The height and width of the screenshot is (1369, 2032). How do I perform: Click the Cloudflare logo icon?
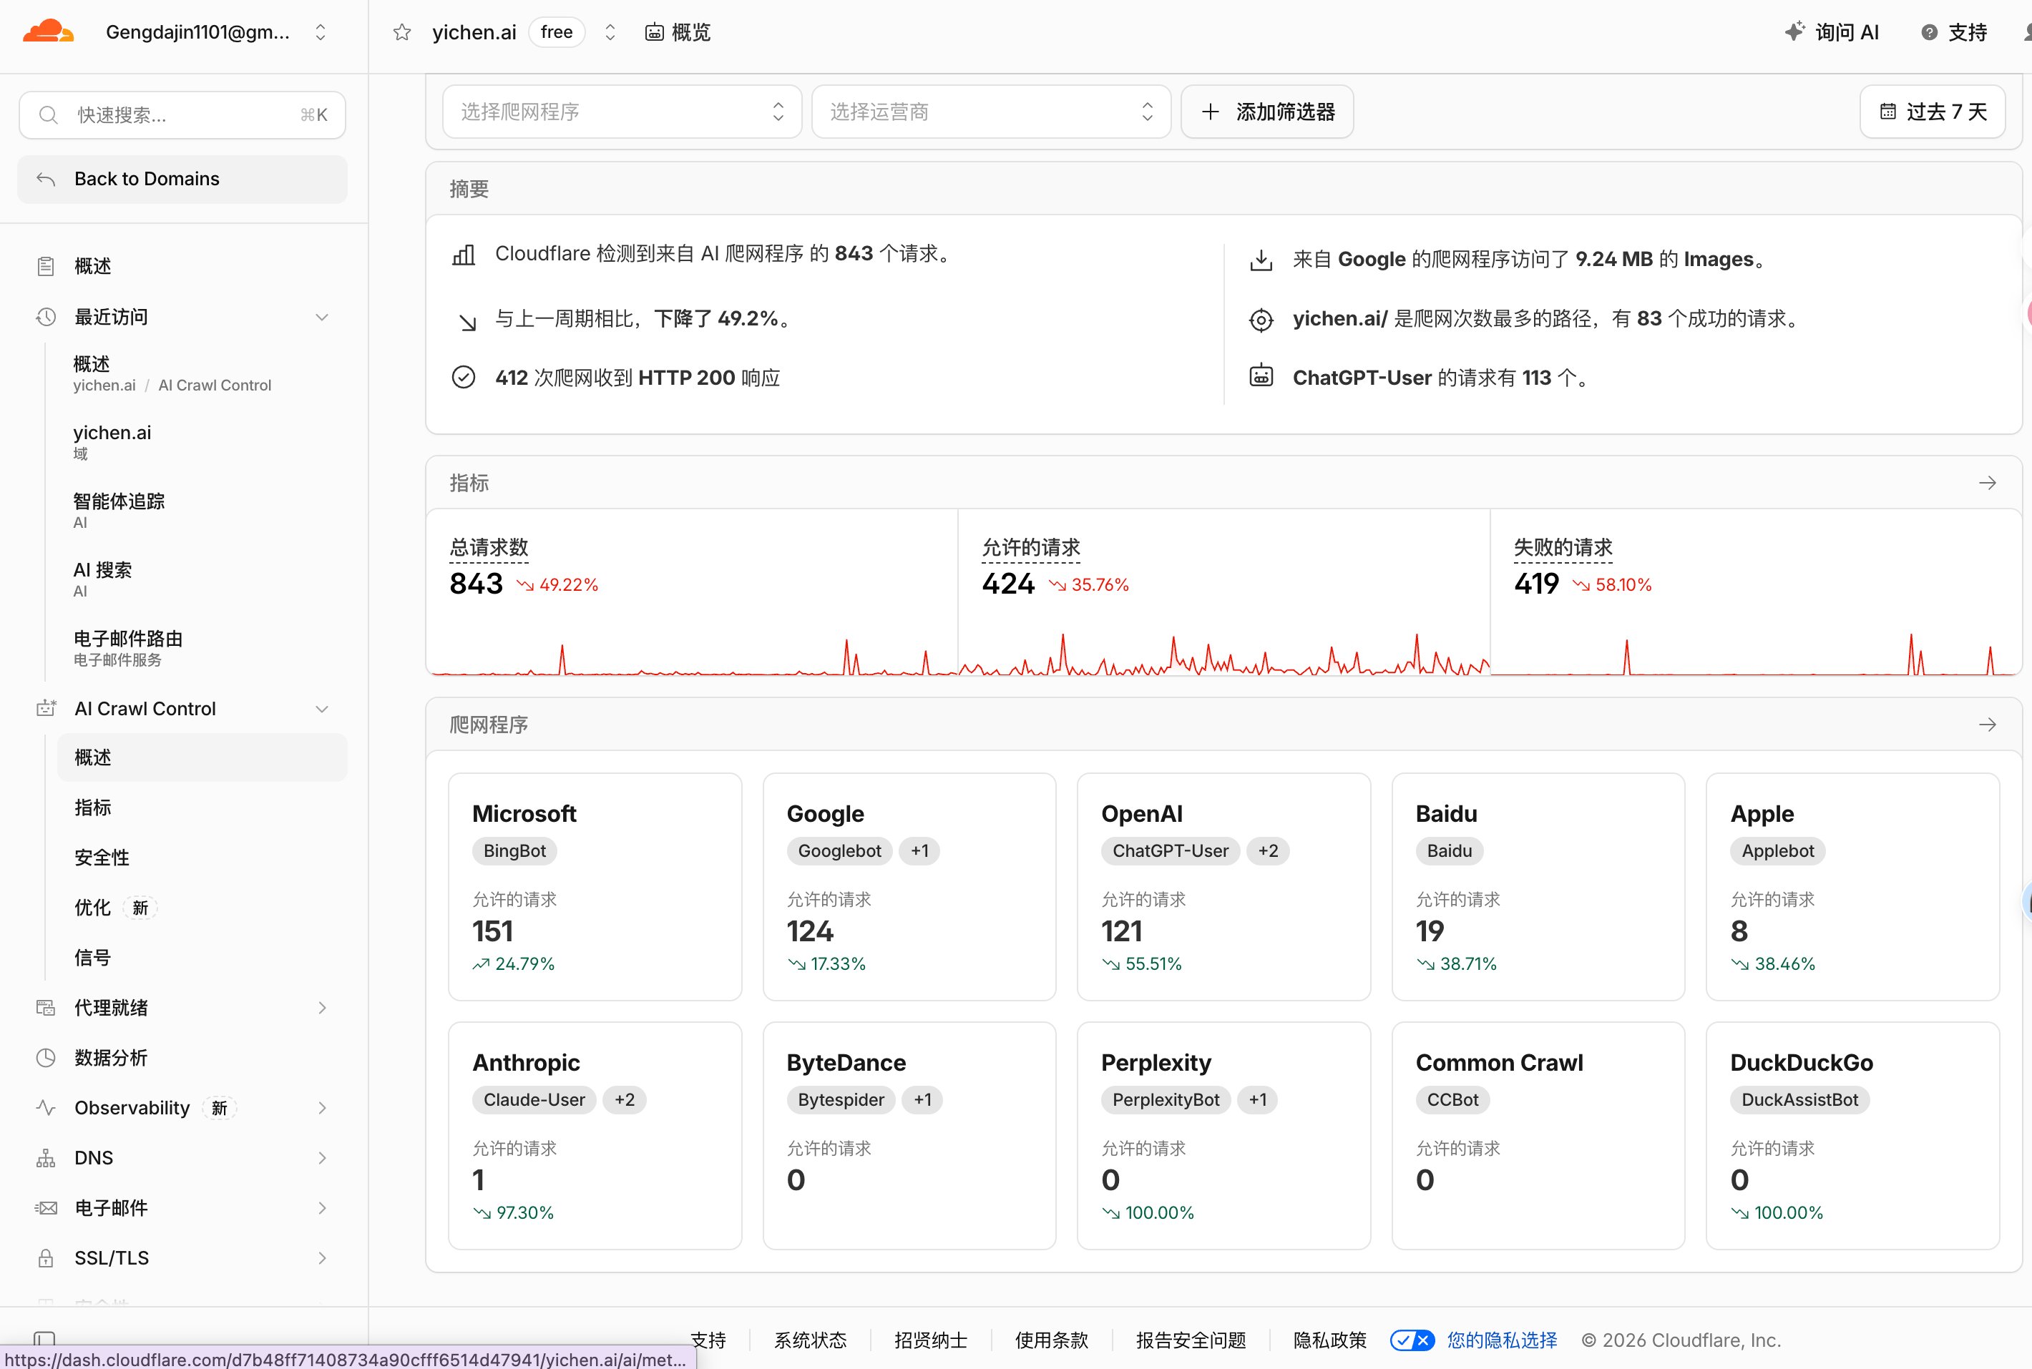[48, 31]
